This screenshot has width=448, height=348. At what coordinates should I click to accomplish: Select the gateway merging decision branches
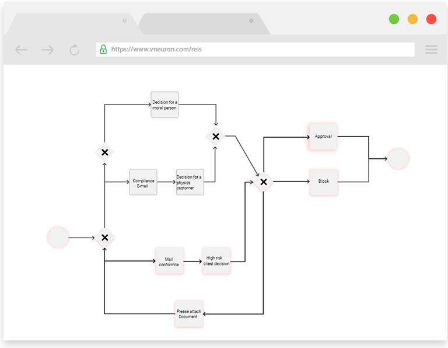click(x=216, y=137)
